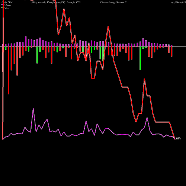Click the longest red downward histogram bar
Image resolution: width=186 pixels, height=186 pixels.
pos(9,70)
